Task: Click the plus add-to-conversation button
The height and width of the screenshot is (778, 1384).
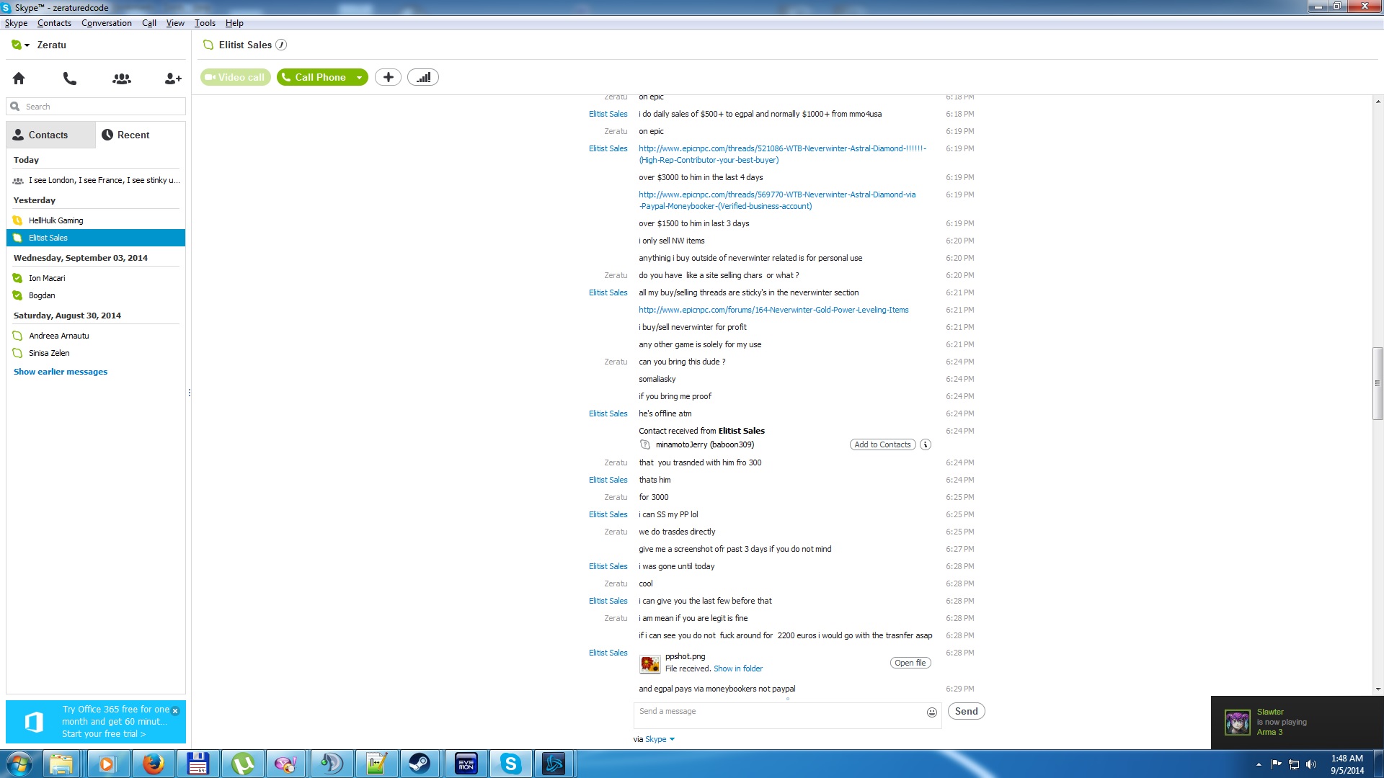Action: pos(388,77)
